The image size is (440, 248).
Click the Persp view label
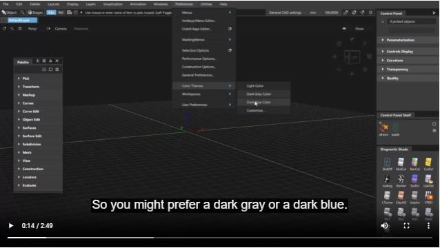pos(32,28)
